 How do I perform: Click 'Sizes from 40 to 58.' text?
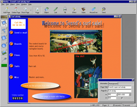[x=37, y=56]
